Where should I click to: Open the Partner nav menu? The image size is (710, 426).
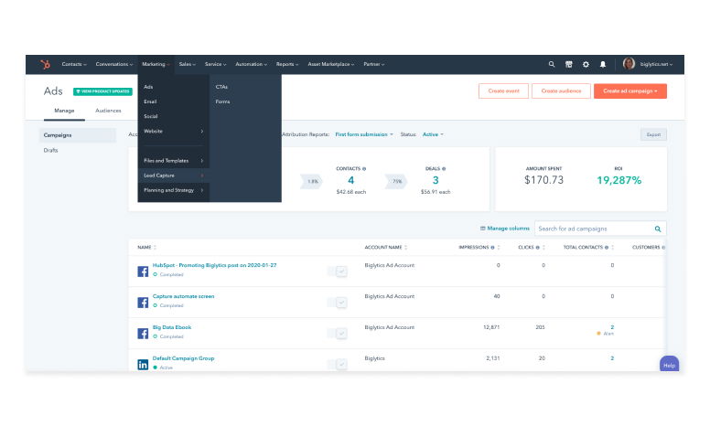pyautogui.click(x=373, y=64)
